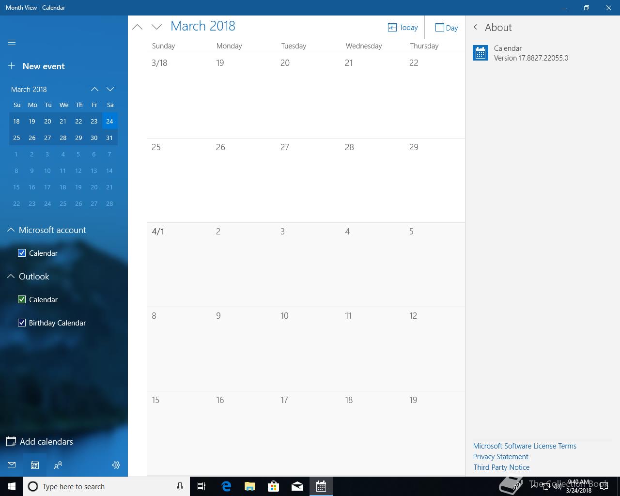Click the Cortana circle search icon

tap(33, 486)
